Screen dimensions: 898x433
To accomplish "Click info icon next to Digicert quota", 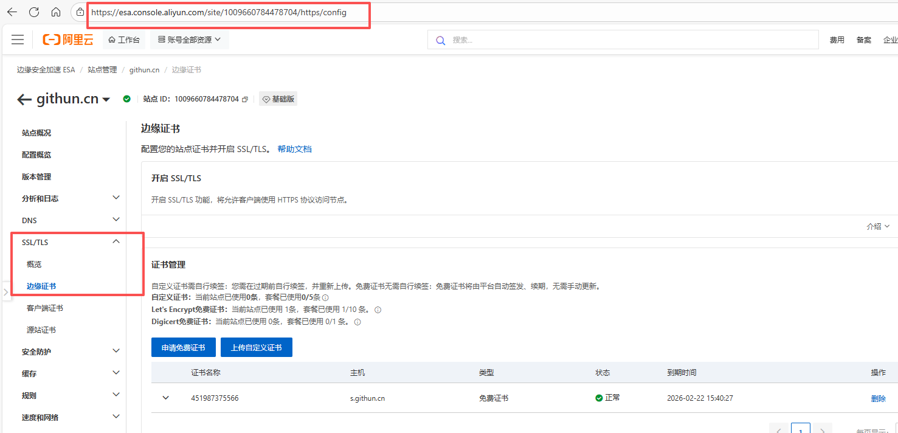I will pyautogui.click(x=357, y=322).
